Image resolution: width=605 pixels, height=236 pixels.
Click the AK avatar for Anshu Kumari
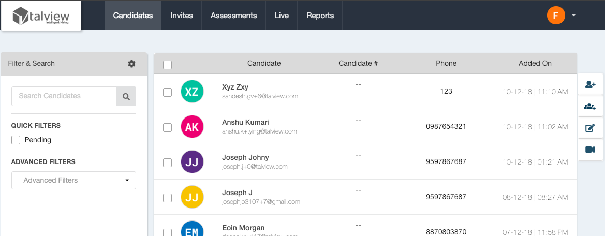click(192, 126)
